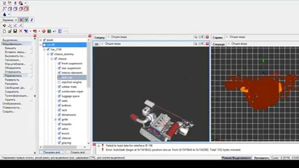Open the Экранные axis-mode dropdown
This screenshot has height=168, width=299.
(x=9, y=20)
